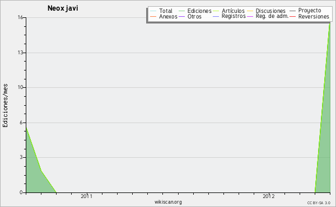Click the Anexos legend entry

tap(164, 16)
